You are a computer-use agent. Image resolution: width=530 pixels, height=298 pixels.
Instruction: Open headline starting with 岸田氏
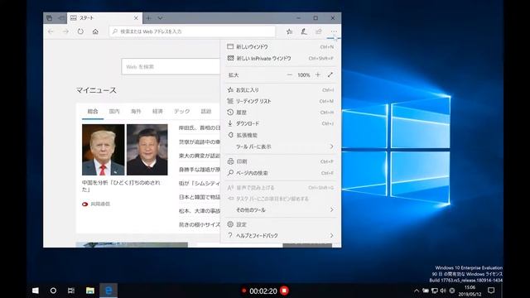(200, 127)
